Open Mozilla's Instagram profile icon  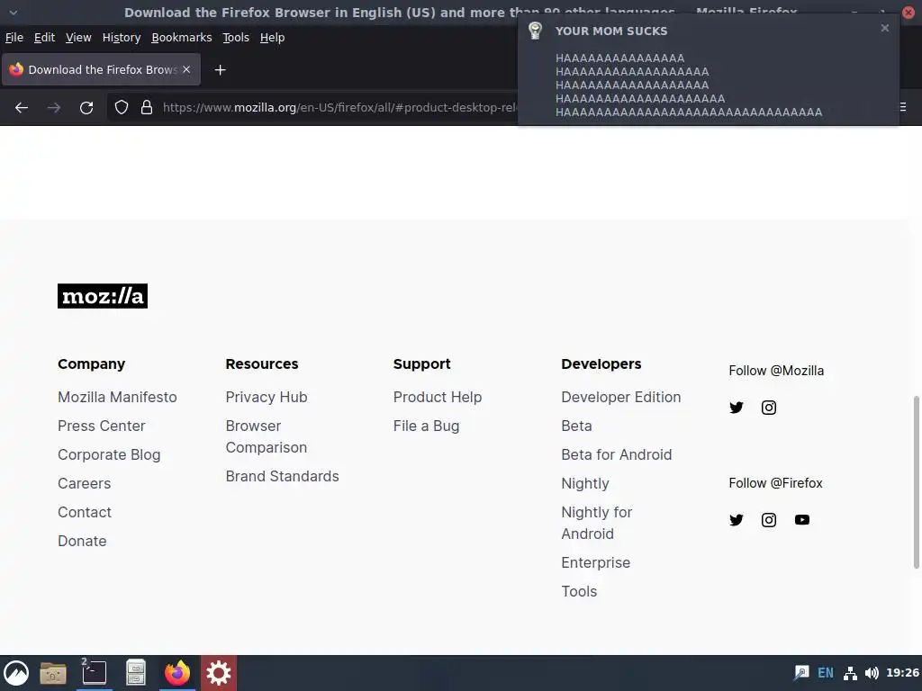769,408
